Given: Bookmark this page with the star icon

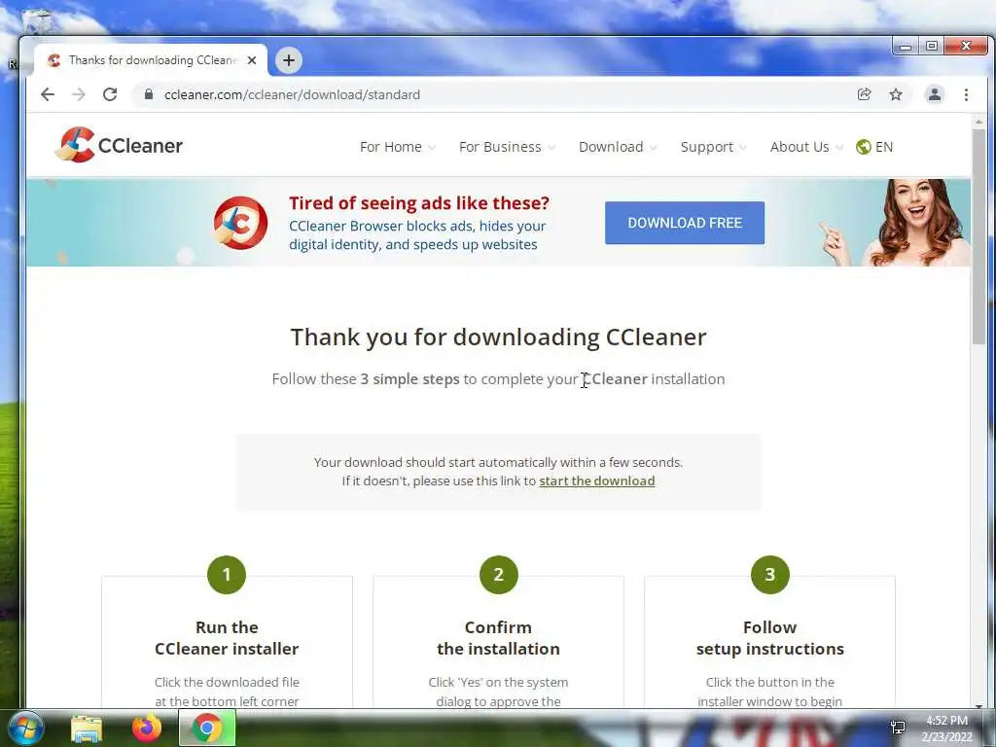Looking at the screenshot, I should 896,94.
